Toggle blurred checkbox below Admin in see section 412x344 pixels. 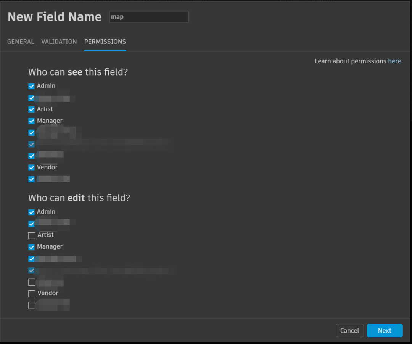coord(32,98)
